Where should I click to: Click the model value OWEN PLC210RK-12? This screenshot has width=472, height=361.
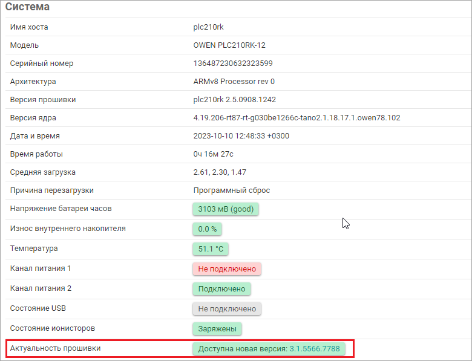(x=229, y=45)
